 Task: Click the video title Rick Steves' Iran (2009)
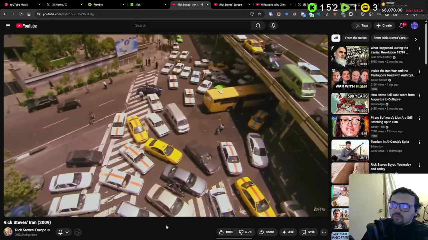click(x=27, y=222)
